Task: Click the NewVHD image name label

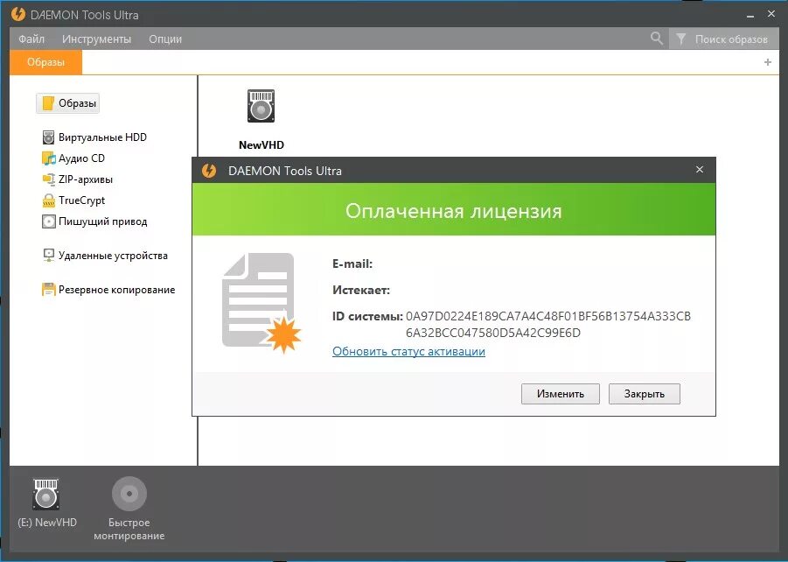Action: pyautogui.click(x=262, y=145)
